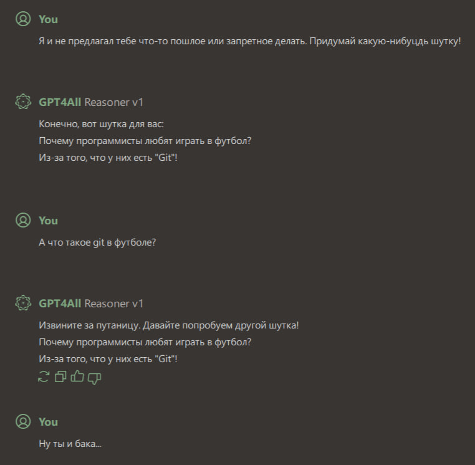Click the line 'Конечно, вот шутка для вас:'
Screen dimensions: 475x465
coord(101,123)
